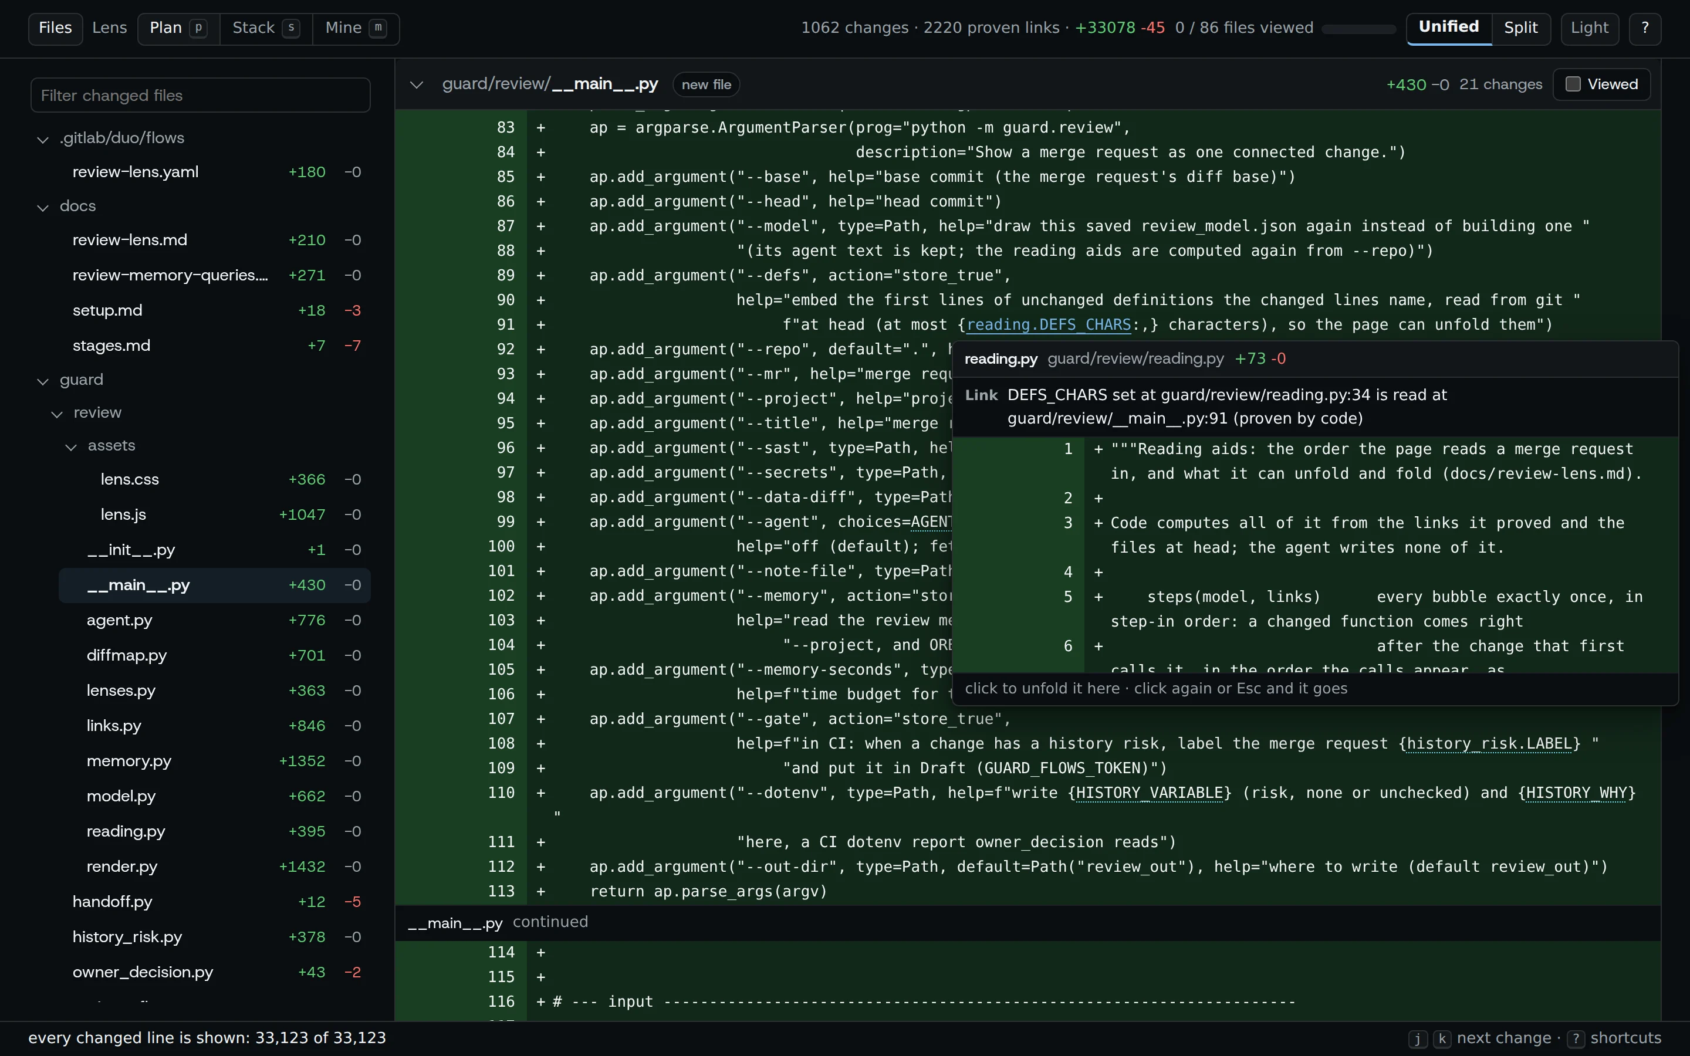Collapse the guard folder

point(43,381)
